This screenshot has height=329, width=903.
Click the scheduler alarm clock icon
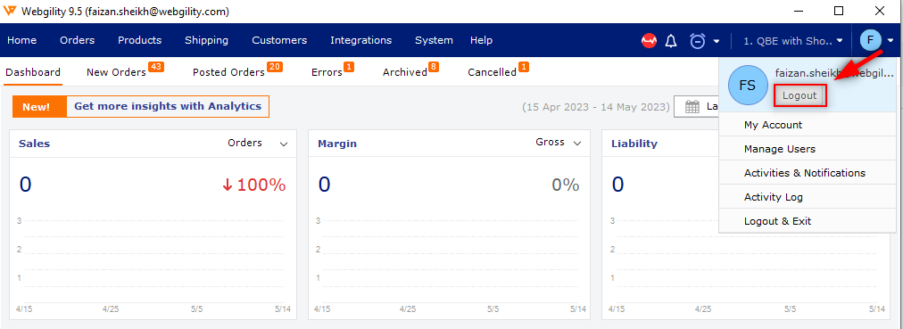click(698, 41)
